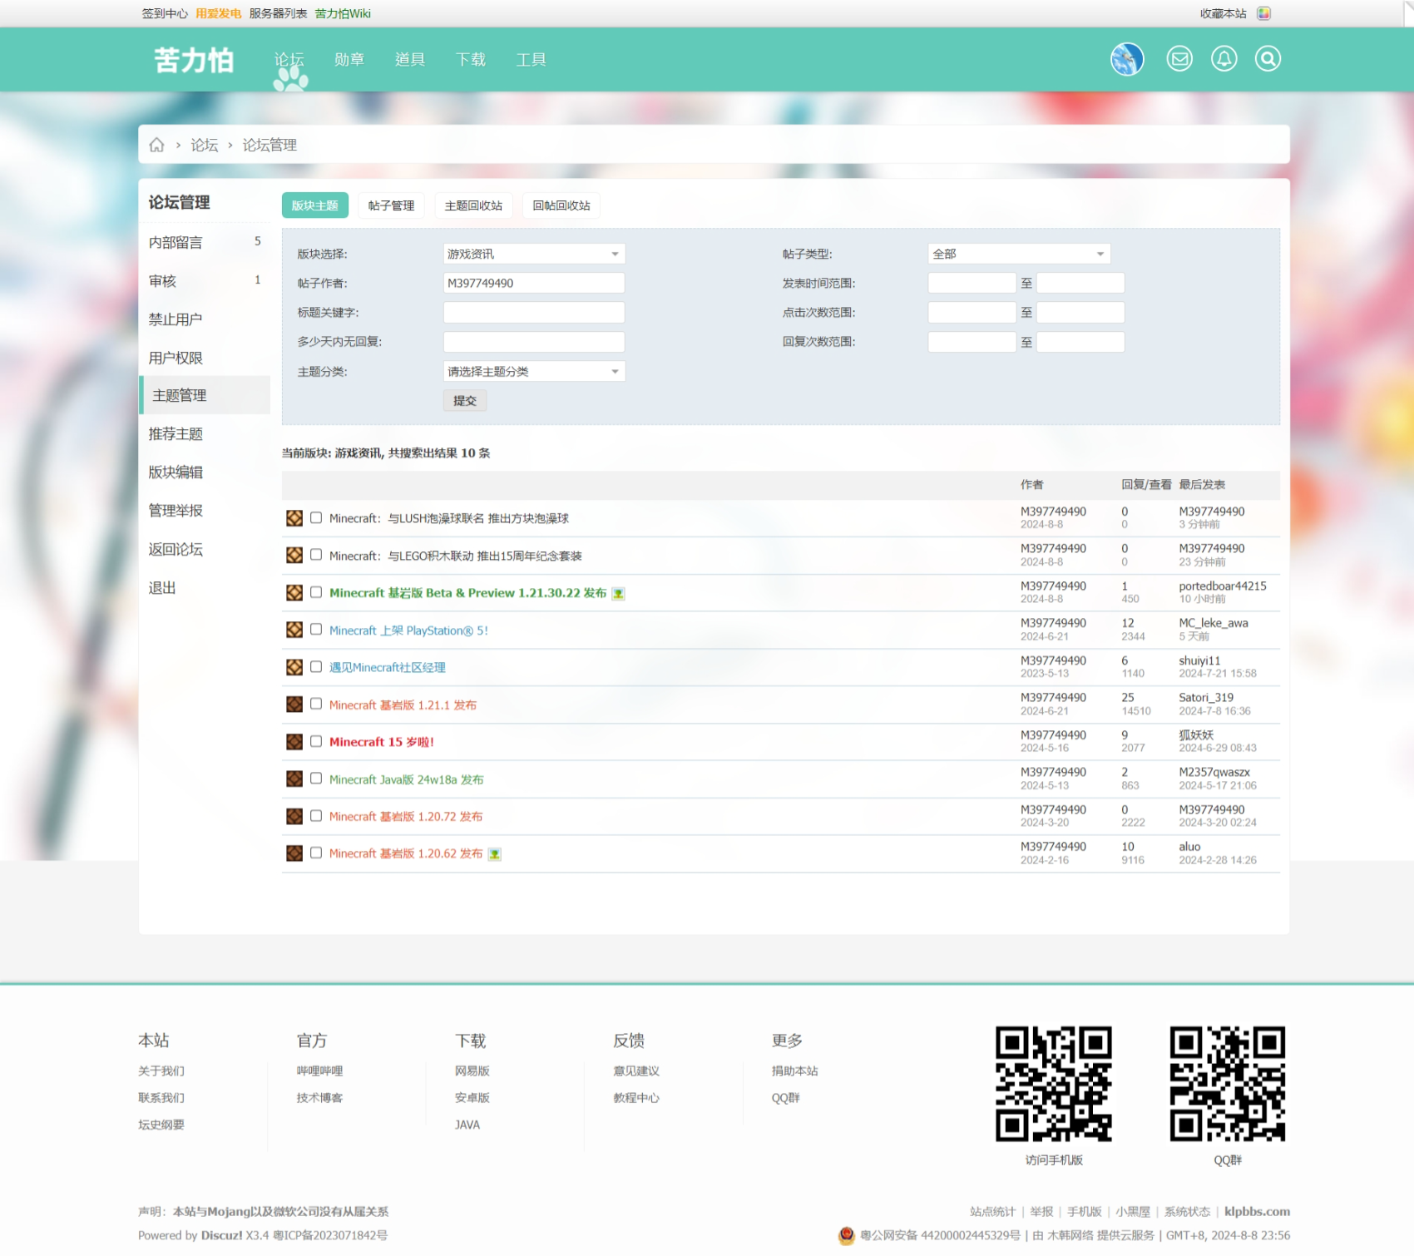This screenshot has width=1414, height=1256.
Task: Open notifications bell icon
Action: pos(1224,59)
